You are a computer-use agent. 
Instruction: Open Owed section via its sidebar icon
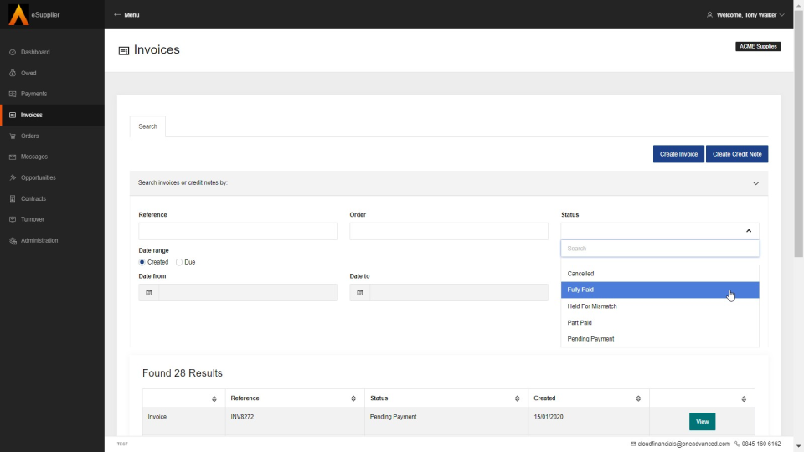pos(13,73)
